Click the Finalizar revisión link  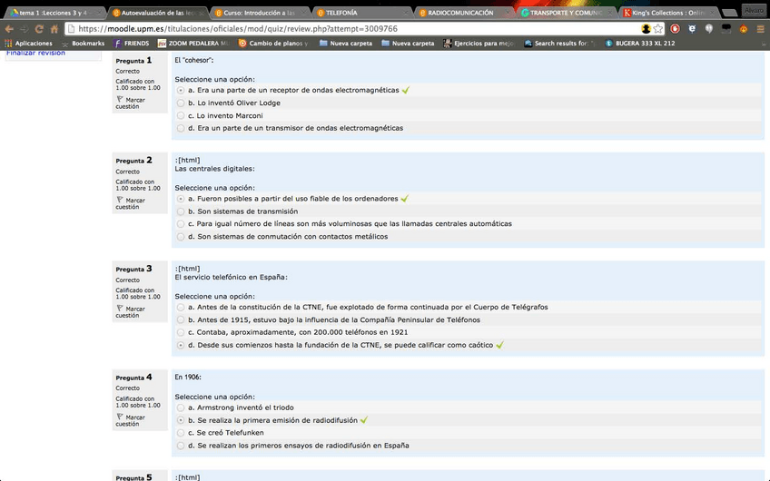coord(36,54)
